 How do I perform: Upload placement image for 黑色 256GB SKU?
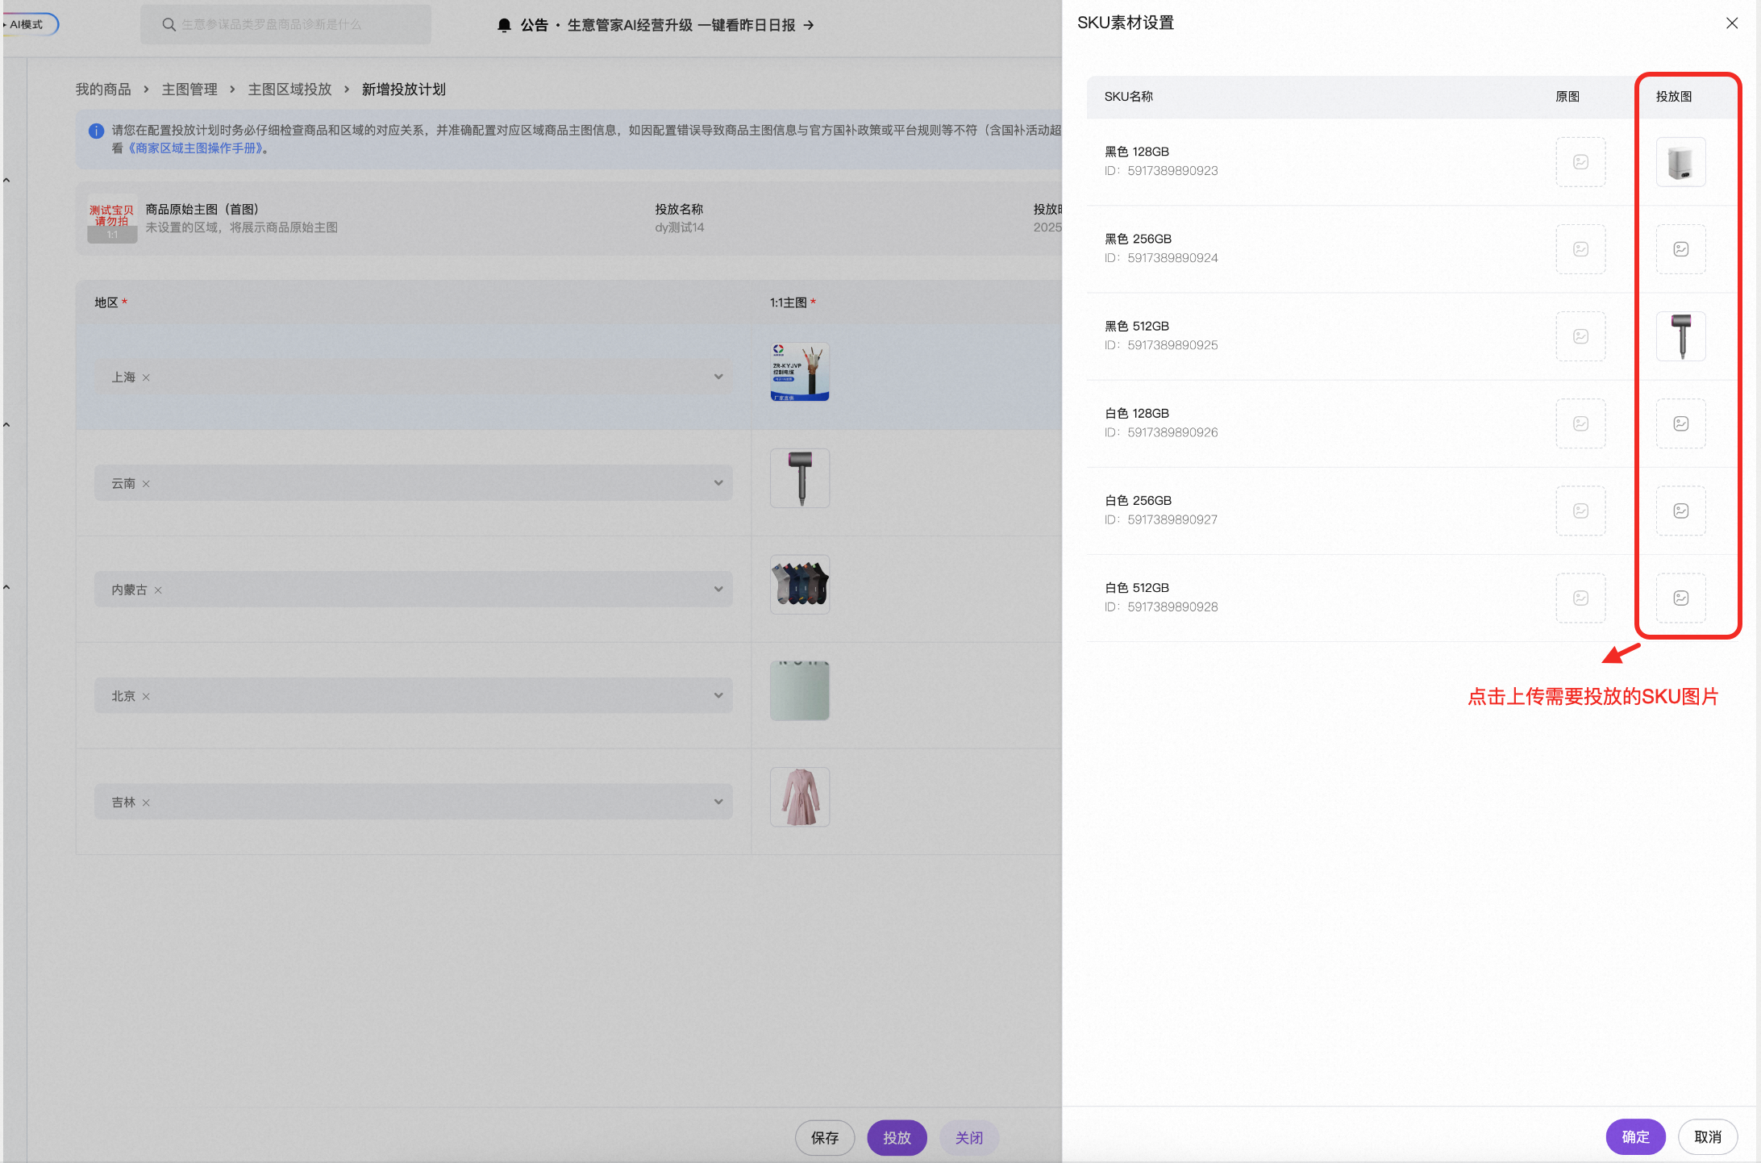(1680, 249)
